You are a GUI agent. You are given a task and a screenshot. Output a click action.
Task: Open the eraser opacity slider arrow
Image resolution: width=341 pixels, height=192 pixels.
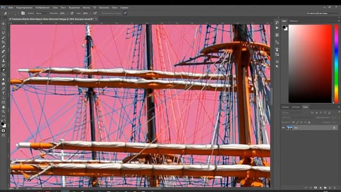(67, 13)
